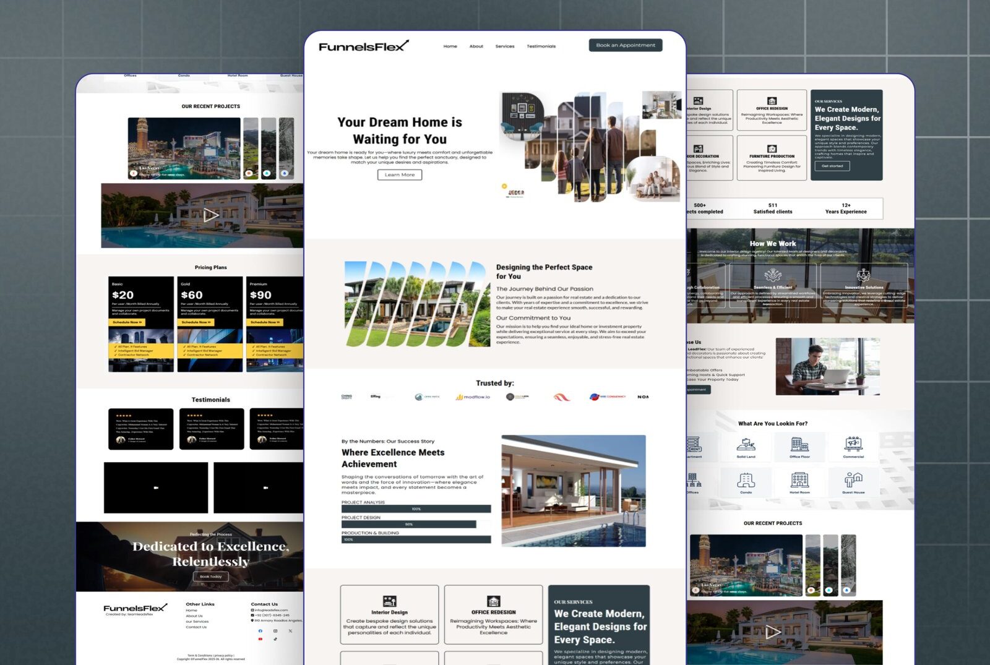
Task: Click the Learn More button in hero section
Action: click(x=400, y=175)
